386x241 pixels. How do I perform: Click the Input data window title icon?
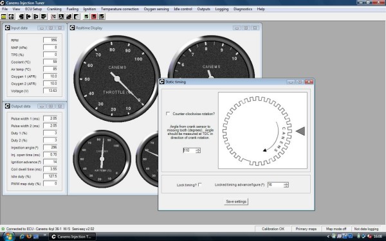7,28
